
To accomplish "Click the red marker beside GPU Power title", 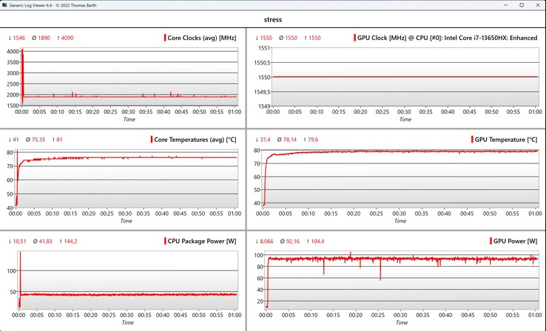I will (491, 242).
